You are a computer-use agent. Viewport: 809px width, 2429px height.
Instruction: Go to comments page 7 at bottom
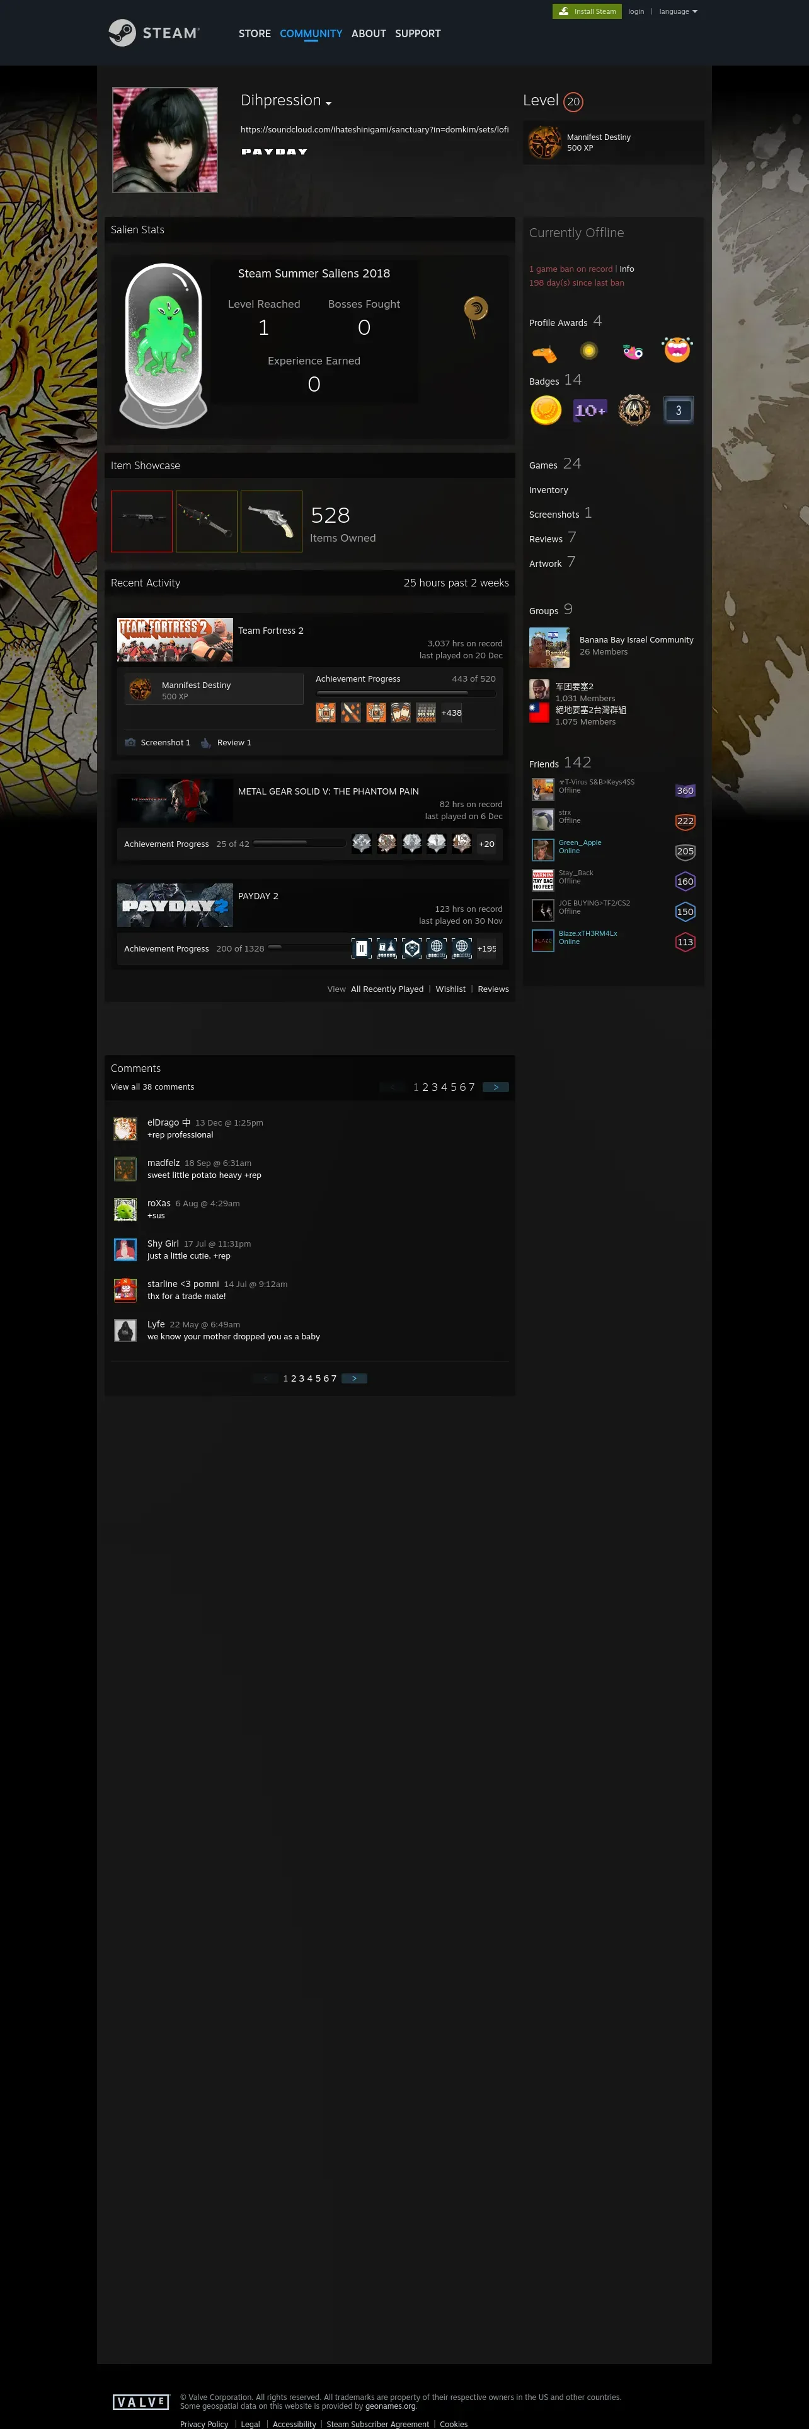[x=333, y=1378]
